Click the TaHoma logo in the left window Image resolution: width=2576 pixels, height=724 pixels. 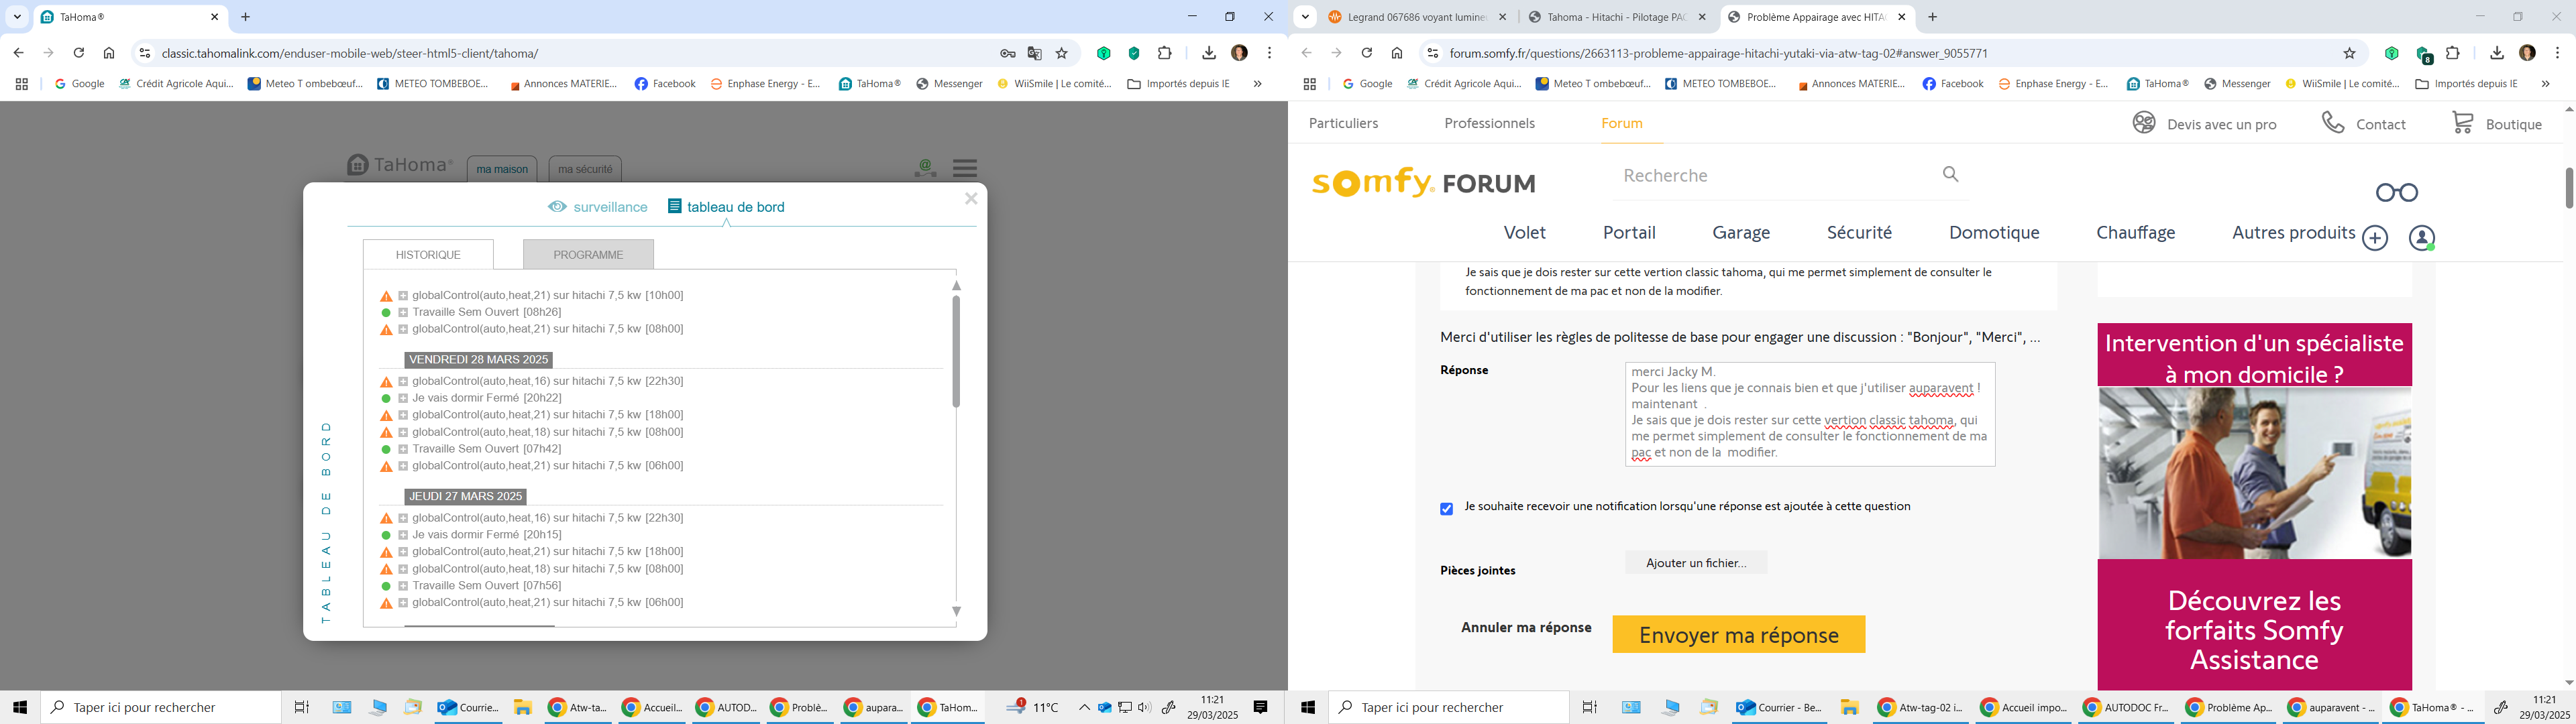tap(400, 165)
